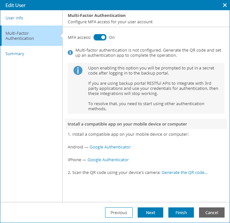This screenshot has height=223, width=230.
Task: Click the Multi-Factor Authentication page heading
Action: pyautogui.click(x=97, y=15)
